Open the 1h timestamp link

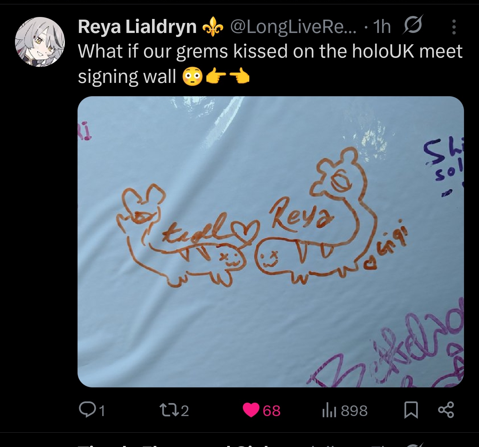click(x=382, y=27)
